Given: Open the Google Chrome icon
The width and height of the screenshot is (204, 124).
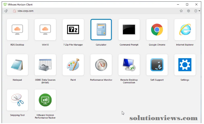Looking at the screenshot, I should point(157,30).
